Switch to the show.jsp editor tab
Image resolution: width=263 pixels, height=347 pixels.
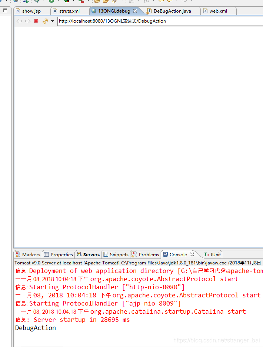31,11
